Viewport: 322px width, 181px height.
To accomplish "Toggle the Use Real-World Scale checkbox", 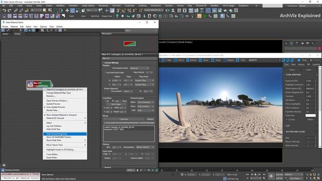I will [105, 72].
